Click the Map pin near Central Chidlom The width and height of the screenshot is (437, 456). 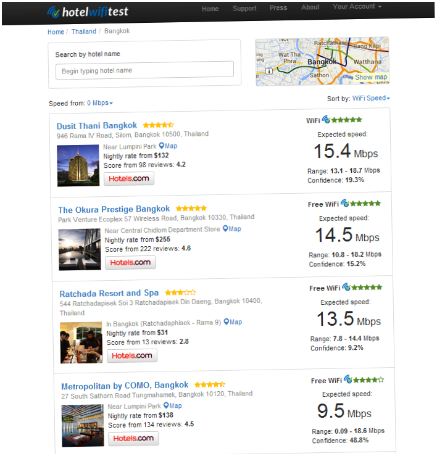tap(232, 229)
